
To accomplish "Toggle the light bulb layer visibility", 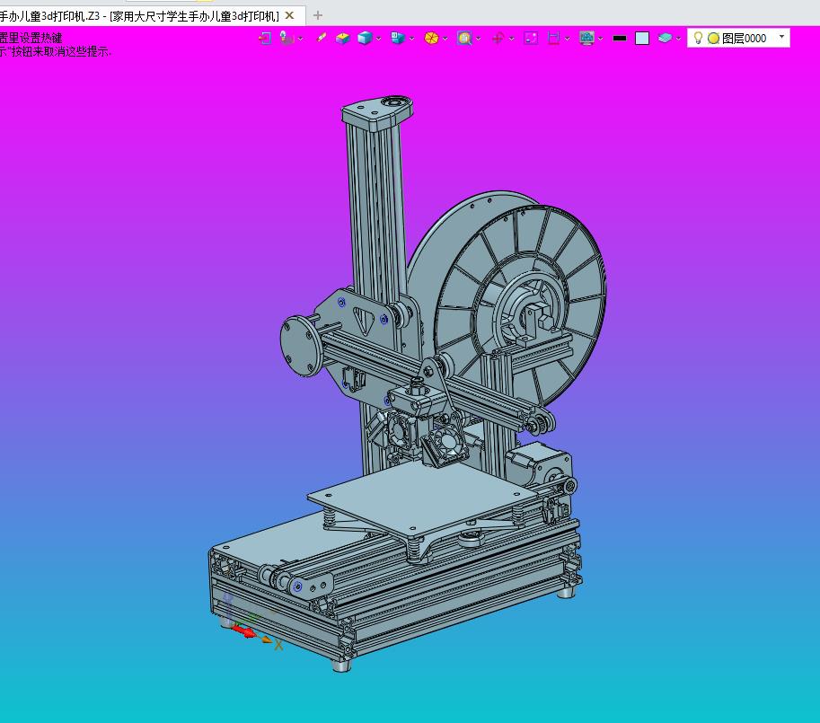I will (x=698, y=38).
